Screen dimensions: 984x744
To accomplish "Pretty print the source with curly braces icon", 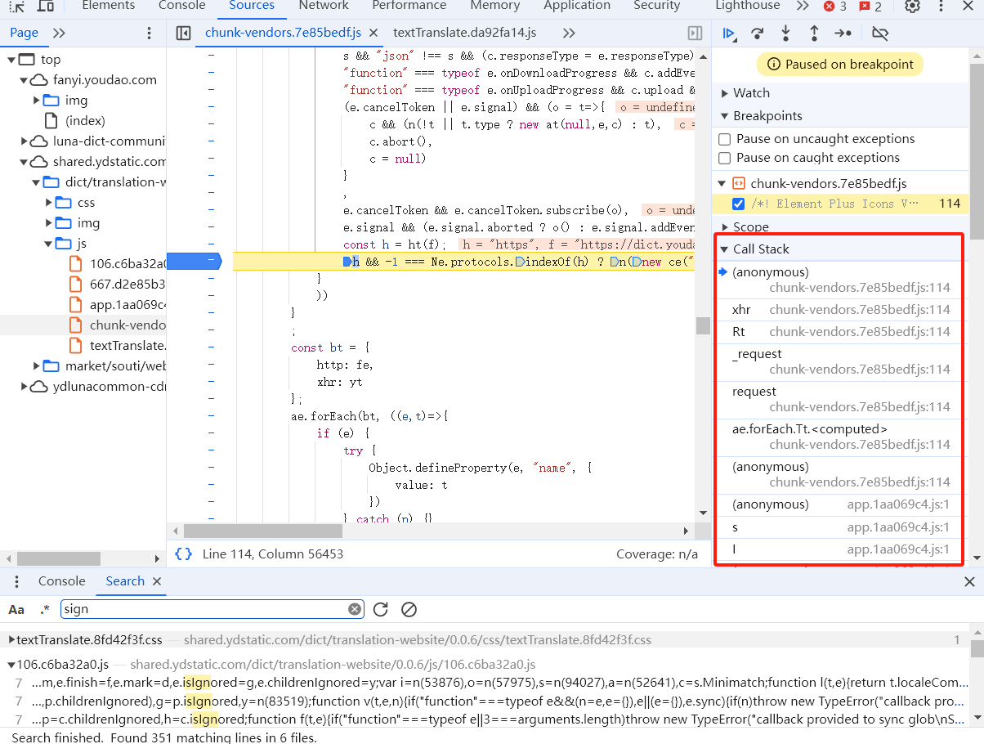I will [184, 554].
